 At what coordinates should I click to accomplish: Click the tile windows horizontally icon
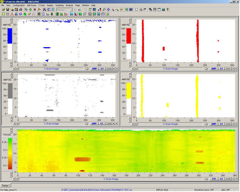coord(155,10)
